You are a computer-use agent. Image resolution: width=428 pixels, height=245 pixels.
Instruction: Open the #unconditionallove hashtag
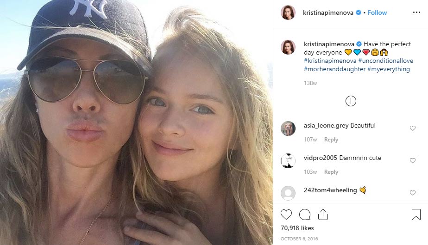click(x=385, y=61)
